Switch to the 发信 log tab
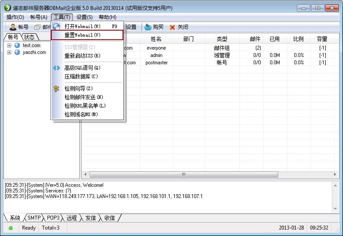343x236 pixels. (91, 218)
